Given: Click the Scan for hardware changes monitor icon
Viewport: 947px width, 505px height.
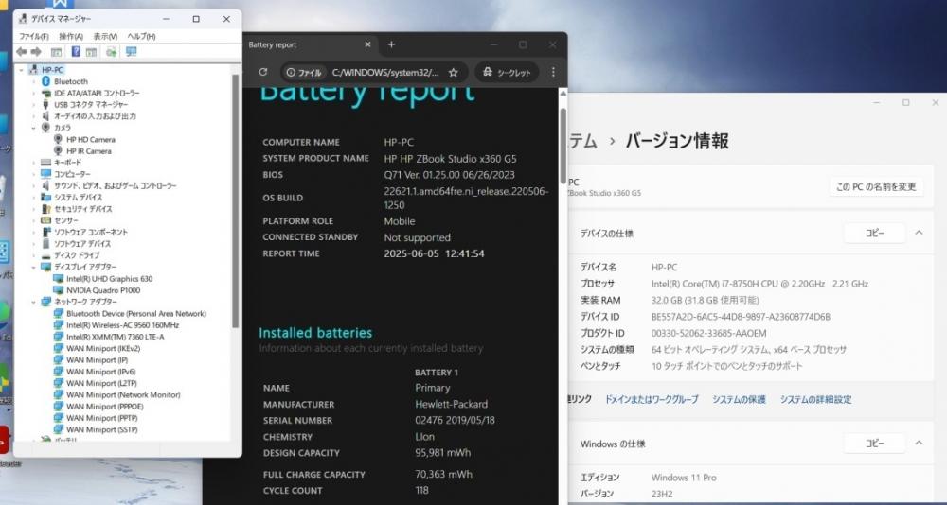Looking at the screenshot, I should click(x=131, y=52).
